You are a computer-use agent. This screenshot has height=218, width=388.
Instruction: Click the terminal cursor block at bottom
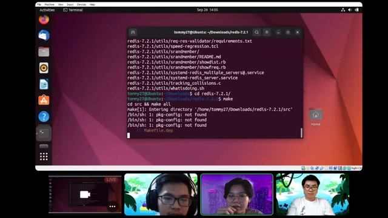129,135
